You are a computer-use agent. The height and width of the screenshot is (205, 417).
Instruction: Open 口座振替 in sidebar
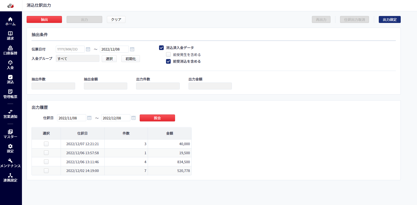[10, 51]
